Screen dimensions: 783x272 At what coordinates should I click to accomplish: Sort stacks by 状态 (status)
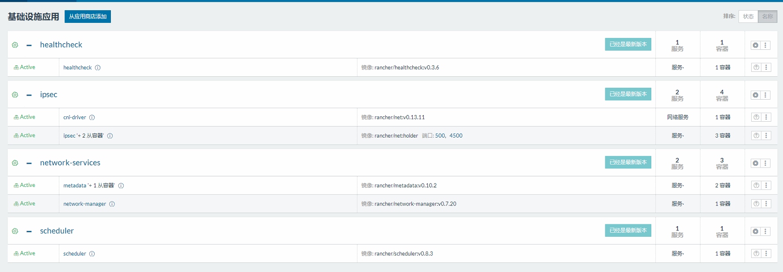click(748, 16)
